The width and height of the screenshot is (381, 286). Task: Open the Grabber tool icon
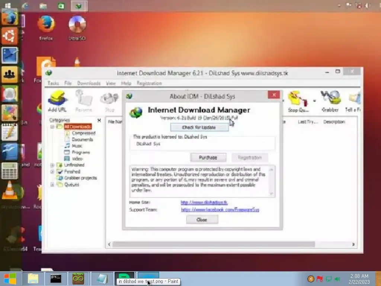click(330, 101)
